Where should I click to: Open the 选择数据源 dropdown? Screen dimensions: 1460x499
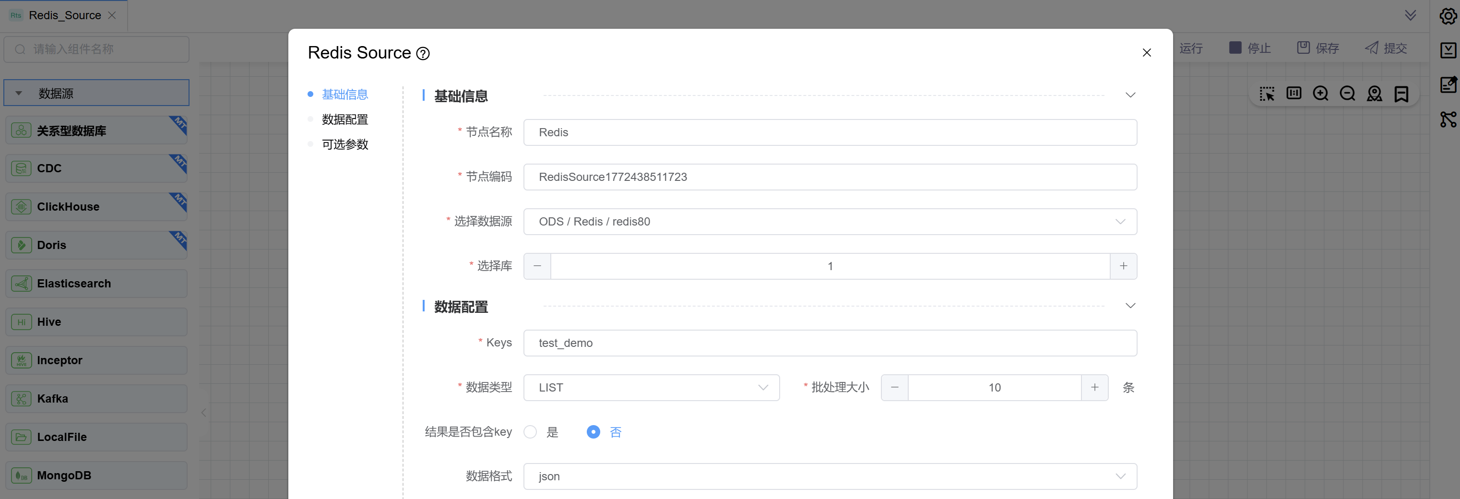[830, 222]
